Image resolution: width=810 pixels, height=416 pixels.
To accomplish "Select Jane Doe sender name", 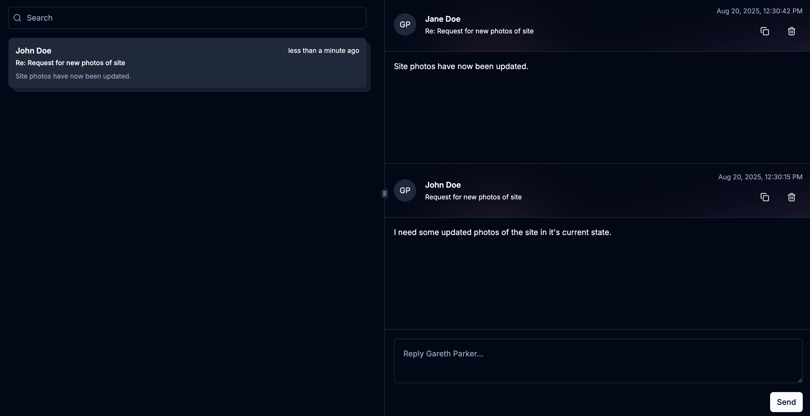I will tap(443, 19).
